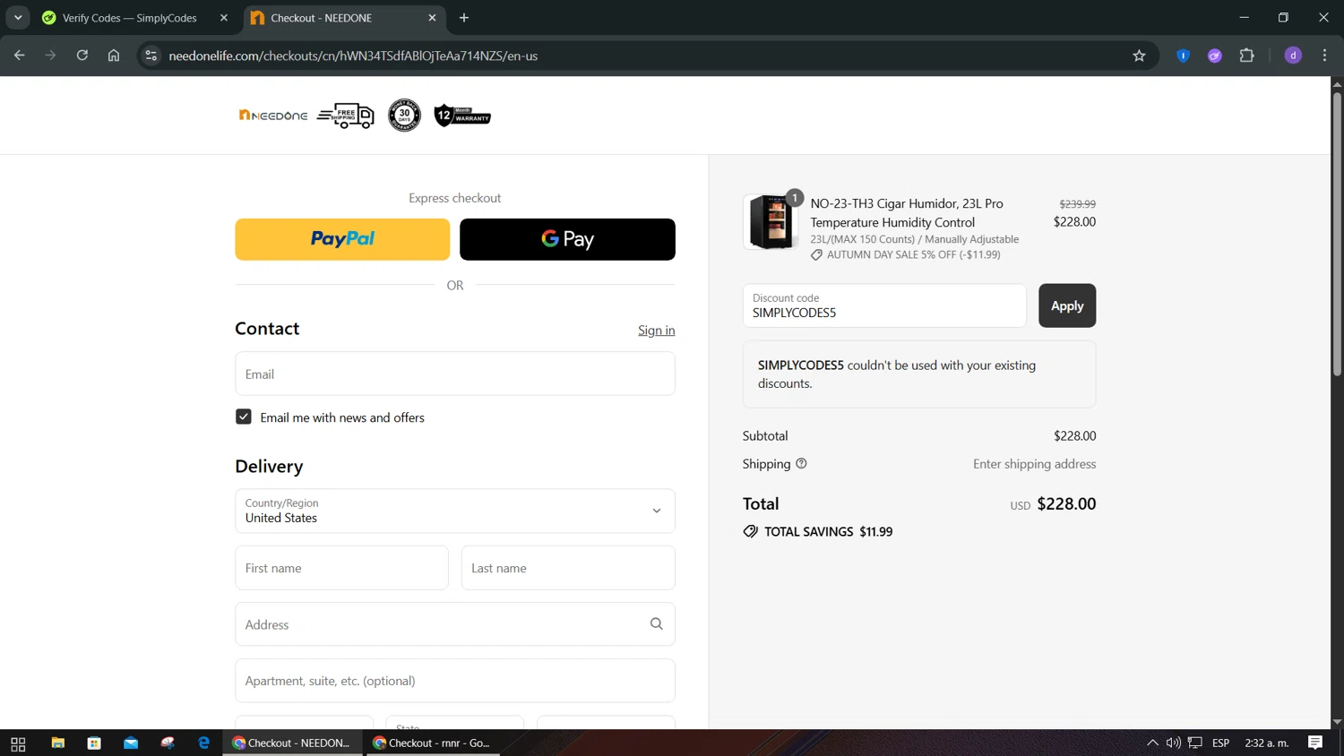1344x756 pixels.
Task: Open Windows Task View
Action: coord(18,743)
